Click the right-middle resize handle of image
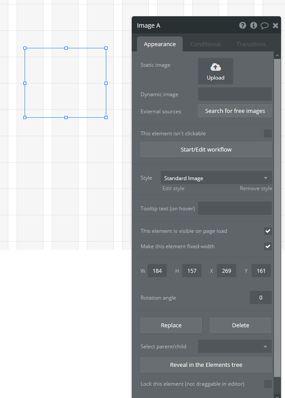The width and height of the screenshot is (285, 398). (x=106, y=83)
